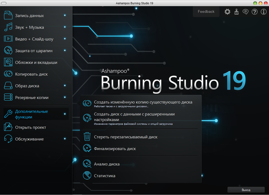Click the text Работает также и с загрузочными дисками
This screenshot has width=269, height=195.
tap(121, 106)
